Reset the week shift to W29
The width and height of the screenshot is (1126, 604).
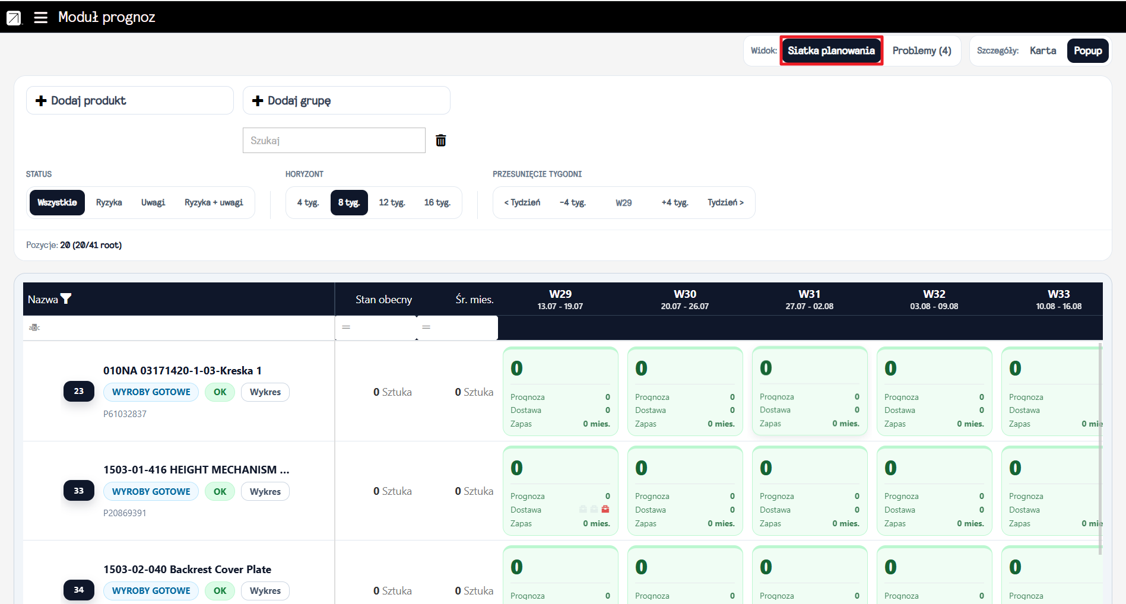pos(624,202)
